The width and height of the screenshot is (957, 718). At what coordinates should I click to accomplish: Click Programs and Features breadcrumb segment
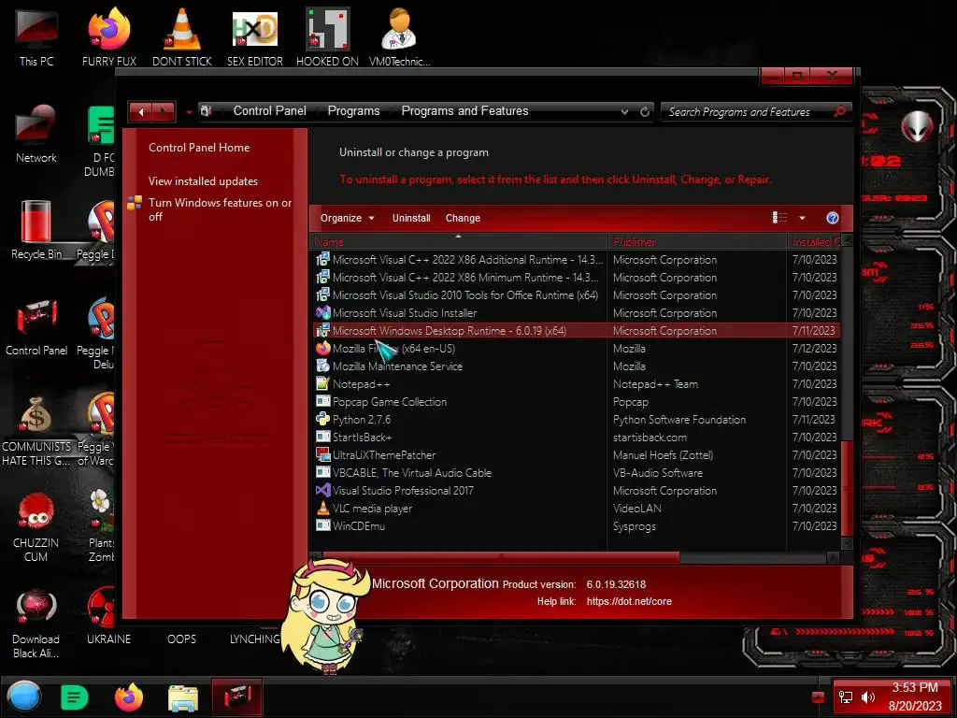click(x=464, y=110)
